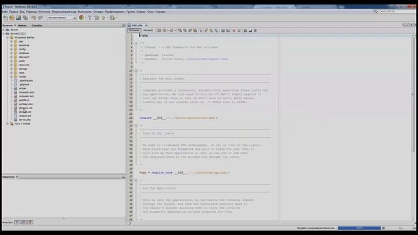The height and width of the screenshot is (235, 418).
Task: Select the storage folder in tree
Action: pos(23,69)
